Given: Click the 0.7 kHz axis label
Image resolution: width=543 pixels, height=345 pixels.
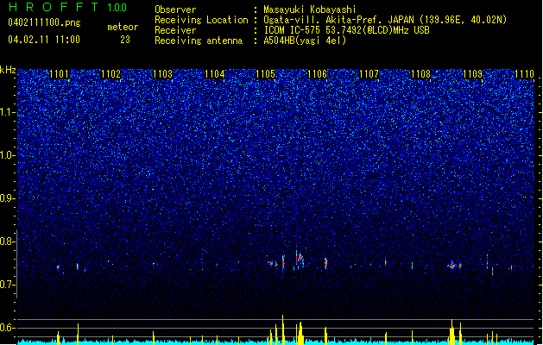Looking at the screenshot, I should (x=8, y=285).
